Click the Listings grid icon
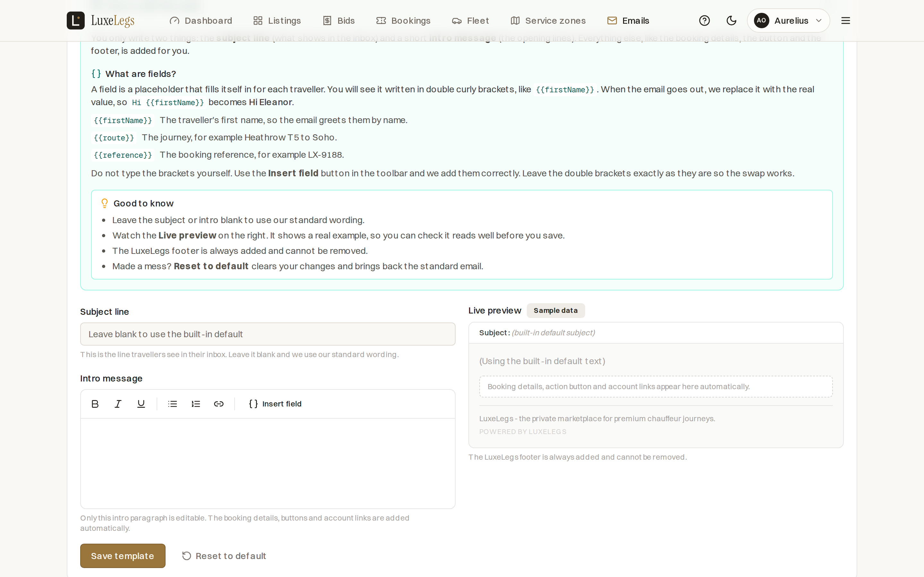Screen dimensions: 924x577 coord(258,21)
